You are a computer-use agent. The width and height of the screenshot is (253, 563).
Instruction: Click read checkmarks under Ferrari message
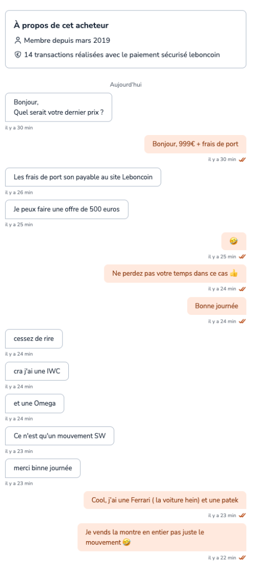click(242, 515)
